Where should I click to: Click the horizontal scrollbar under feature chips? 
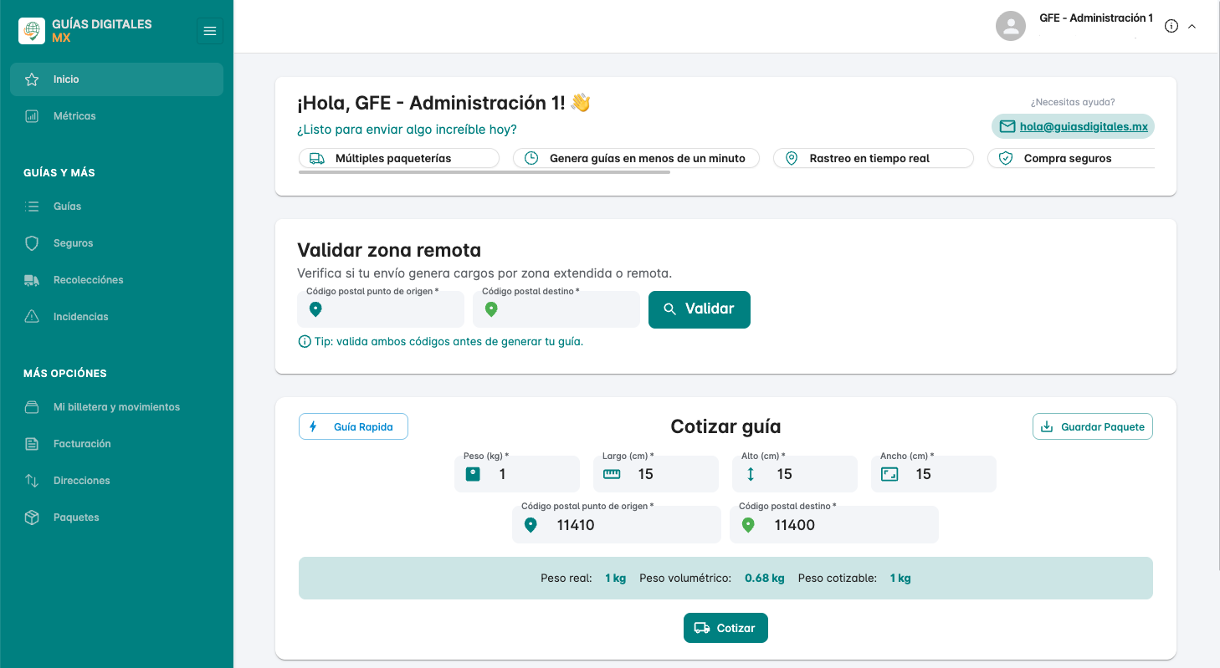(484, 172)
